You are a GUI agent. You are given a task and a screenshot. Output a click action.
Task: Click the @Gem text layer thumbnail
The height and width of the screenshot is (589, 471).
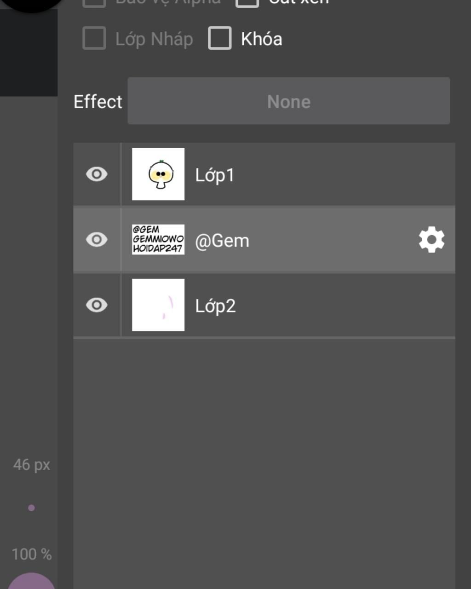tap(158, 239)
